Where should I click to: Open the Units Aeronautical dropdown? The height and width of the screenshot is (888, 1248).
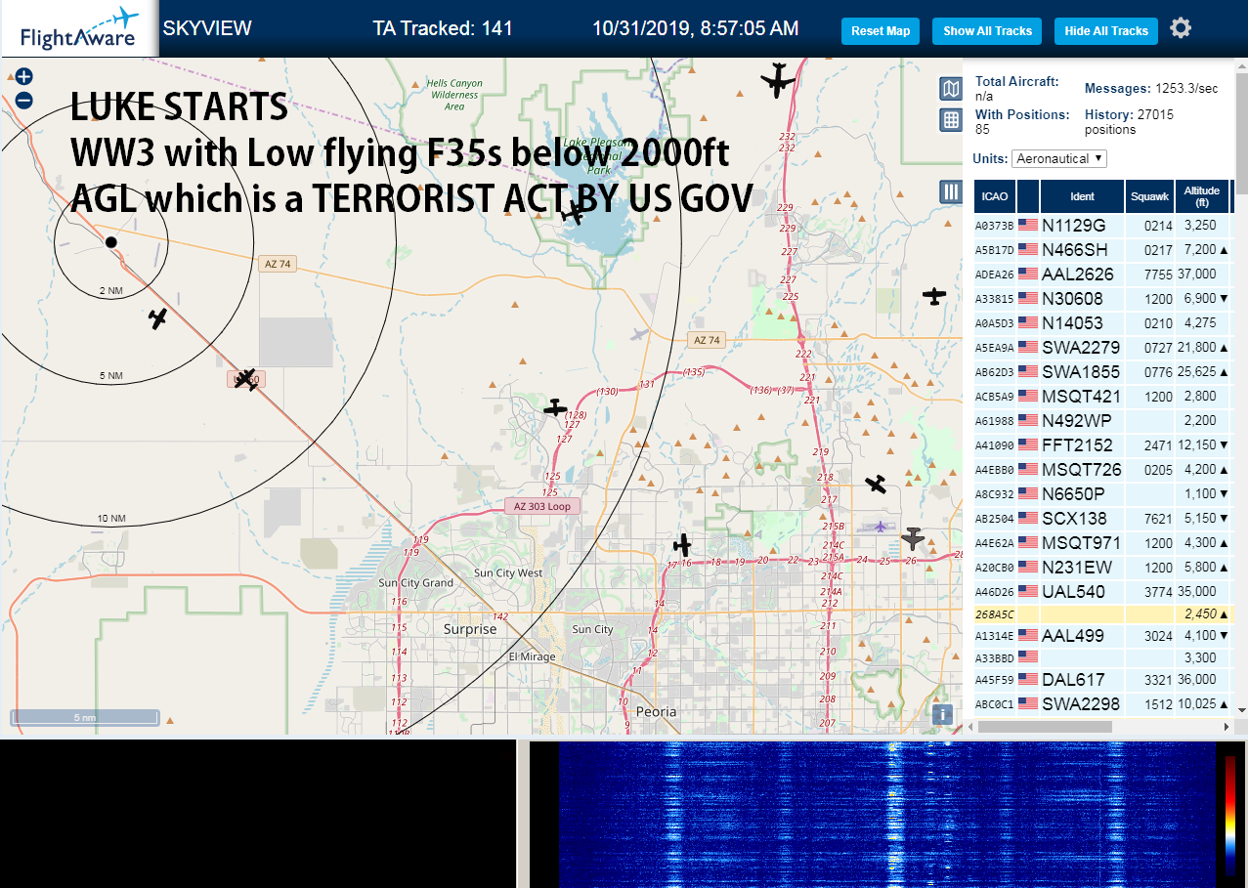click(x=1059, y=158)
